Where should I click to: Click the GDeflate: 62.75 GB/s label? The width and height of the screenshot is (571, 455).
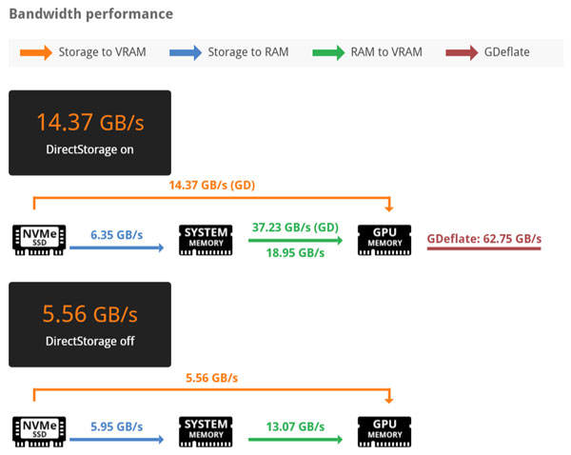click(484, 238)
